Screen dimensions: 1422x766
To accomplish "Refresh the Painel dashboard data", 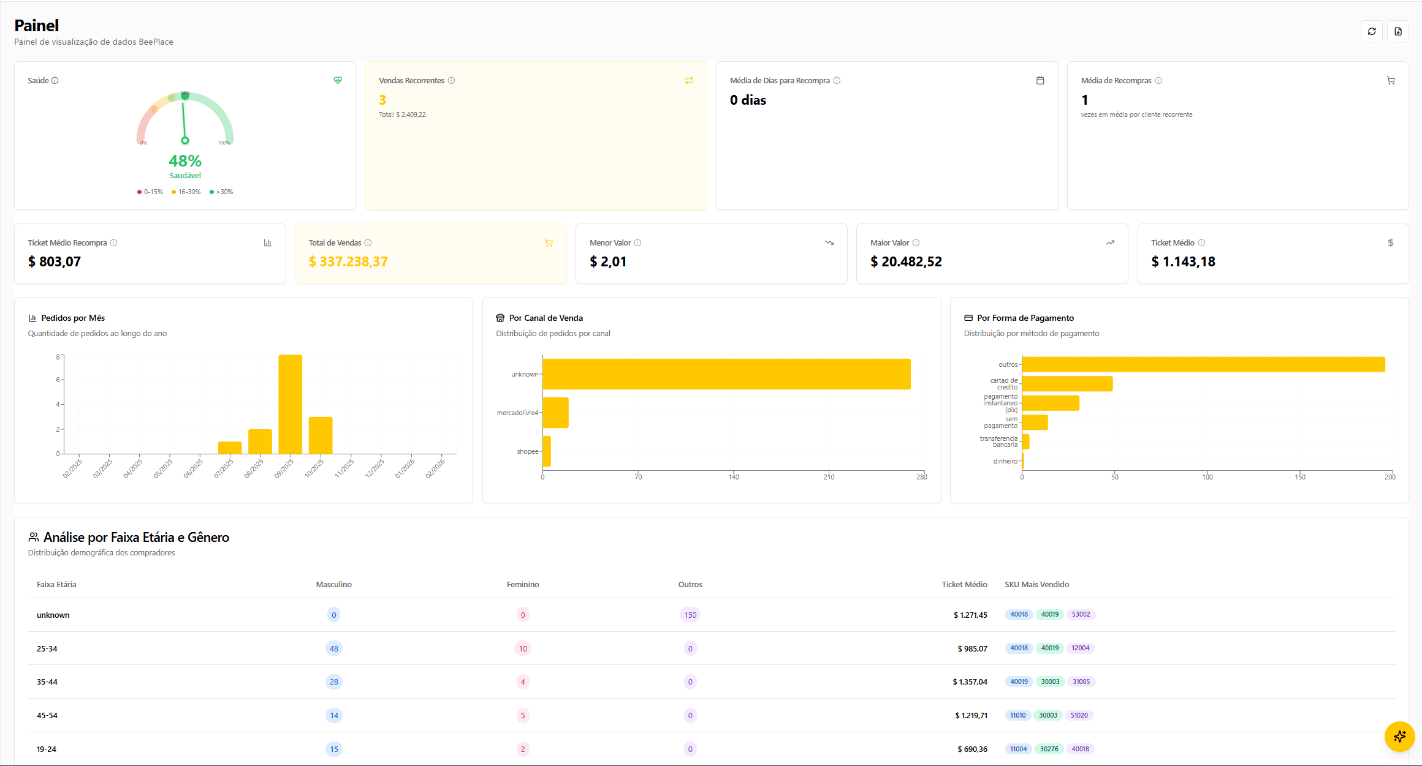I will coord(1371,31).
